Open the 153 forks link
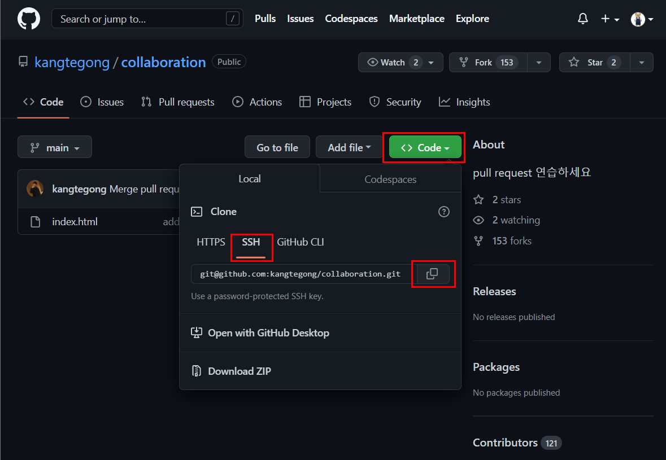This screenshot has width=666, height=460. click(503, 241)
